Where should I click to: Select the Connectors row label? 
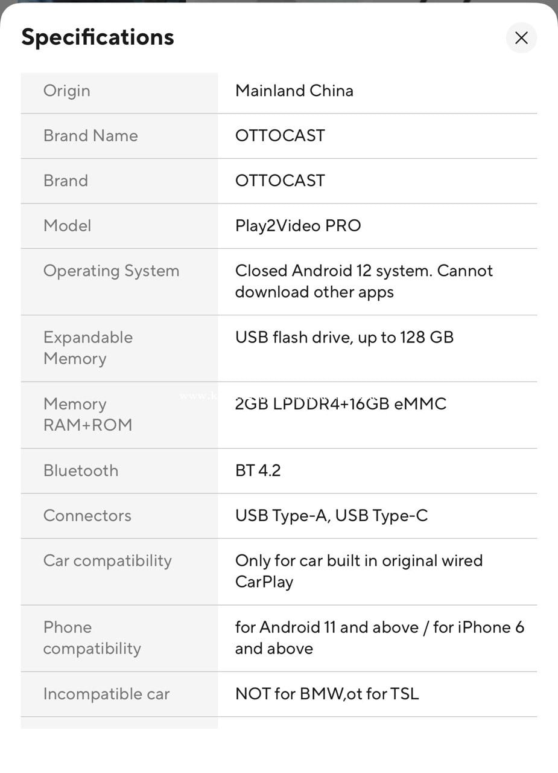pos(87,516)
